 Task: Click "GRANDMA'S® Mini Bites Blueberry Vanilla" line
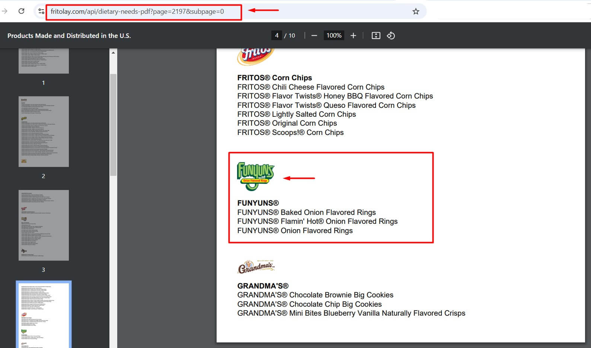click(x=351, y=313)
